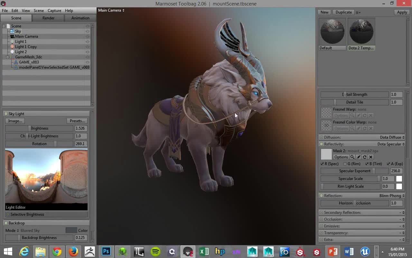Expand the Emissive section

tap(321, 226)
